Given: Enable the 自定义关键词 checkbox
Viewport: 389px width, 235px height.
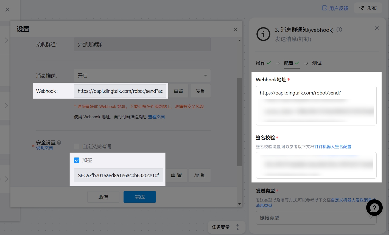Looking at the screenshot, I should [77, 147].
